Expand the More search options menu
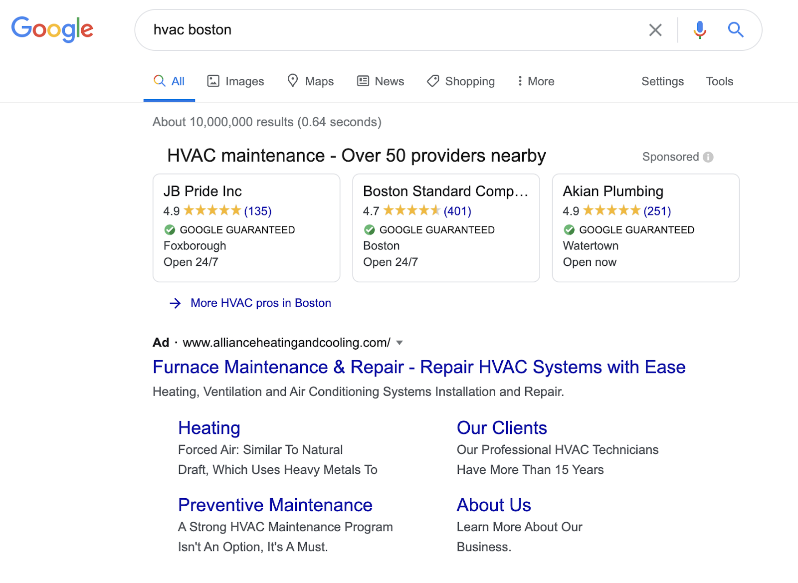Screen dimensions: 798x583 (x=536, y=81)
